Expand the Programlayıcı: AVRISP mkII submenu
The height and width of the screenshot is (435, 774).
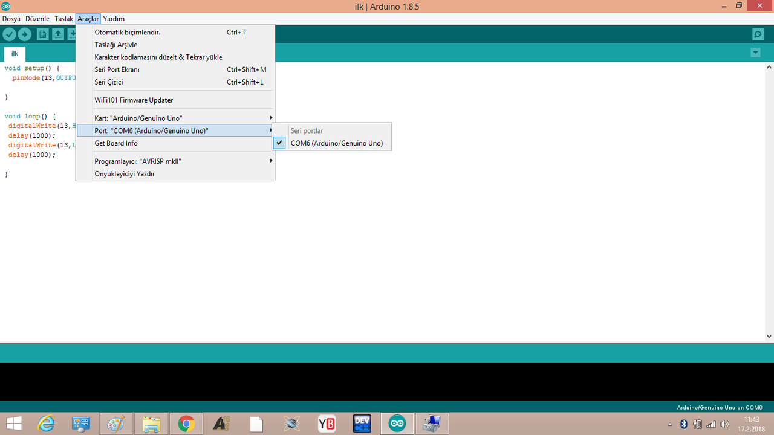point(175,161)
